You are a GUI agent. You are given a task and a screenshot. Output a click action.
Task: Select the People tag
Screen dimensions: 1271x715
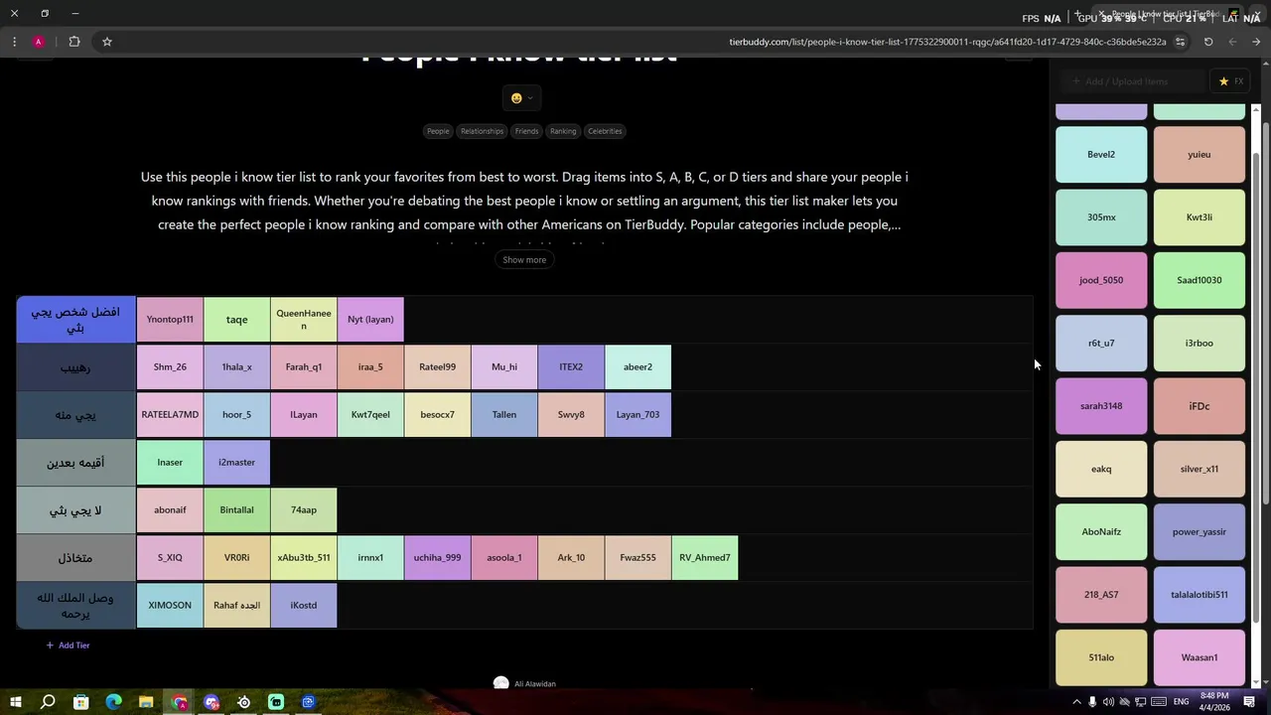tap(438, 131)
